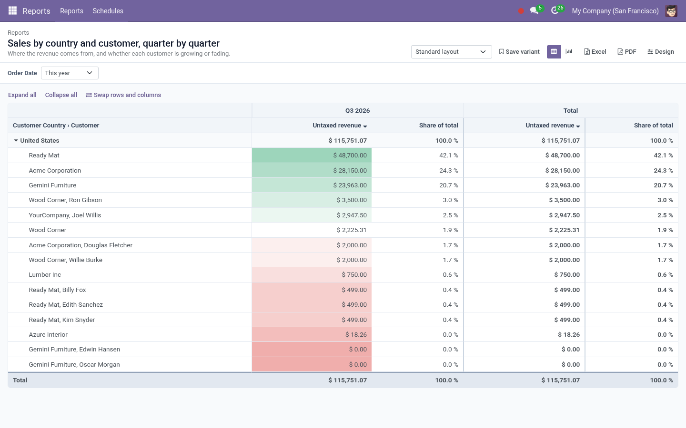Click Collapse all link
Screen dimensions: 686x428
pyautogui.click(x=61, y=95)
